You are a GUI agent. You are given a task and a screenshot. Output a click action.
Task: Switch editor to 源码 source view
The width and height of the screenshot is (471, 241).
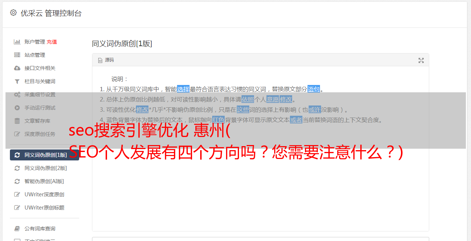coord(106,60)
